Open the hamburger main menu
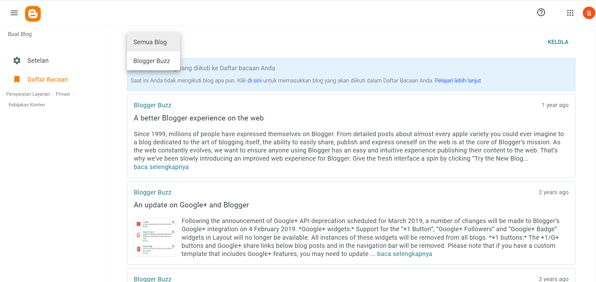 coord(14,13)
